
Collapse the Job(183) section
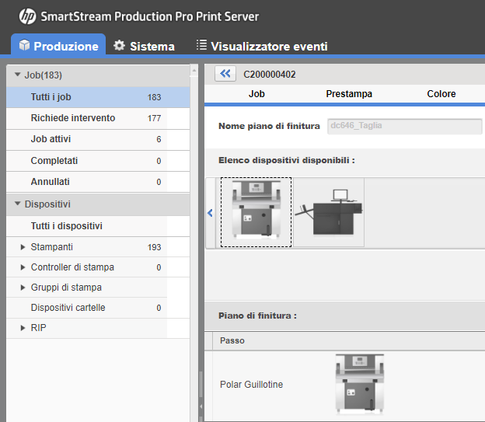click(18, 75)
